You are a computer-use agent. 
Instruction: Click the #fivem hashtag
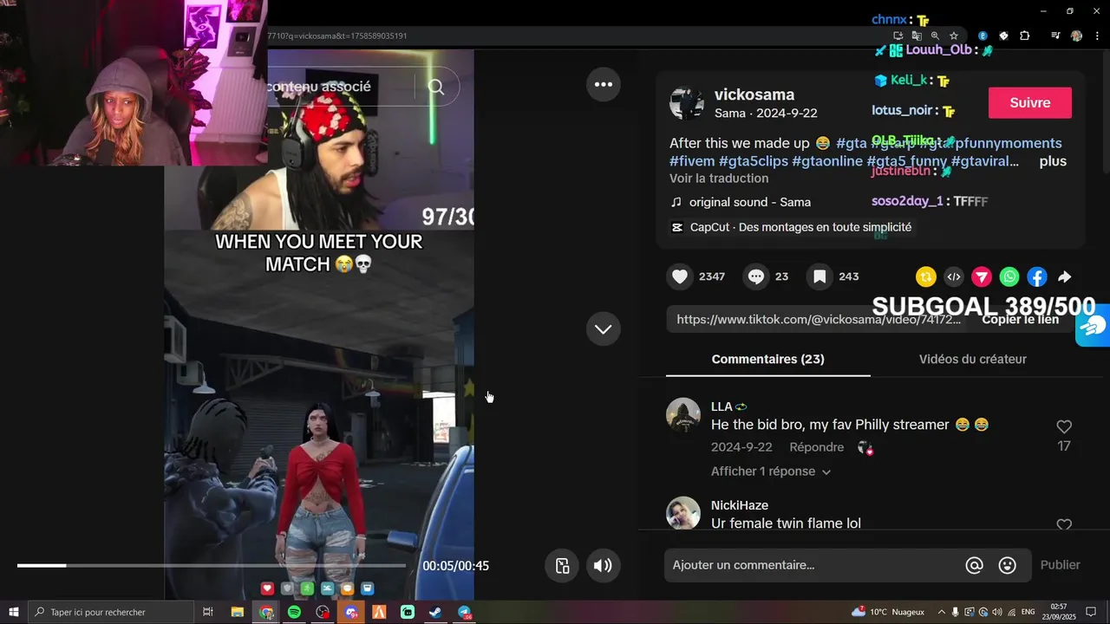pos(692,161)
